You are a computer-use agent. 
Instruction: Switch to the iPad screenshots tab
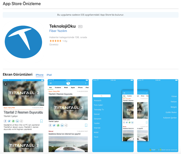coord(49,75)
